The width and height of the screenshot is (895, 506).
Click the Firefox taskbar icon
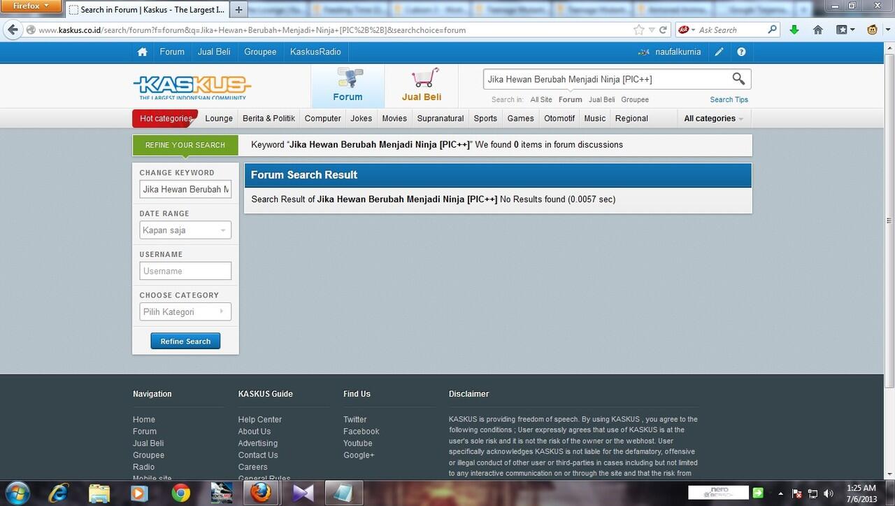pos(263,493)
